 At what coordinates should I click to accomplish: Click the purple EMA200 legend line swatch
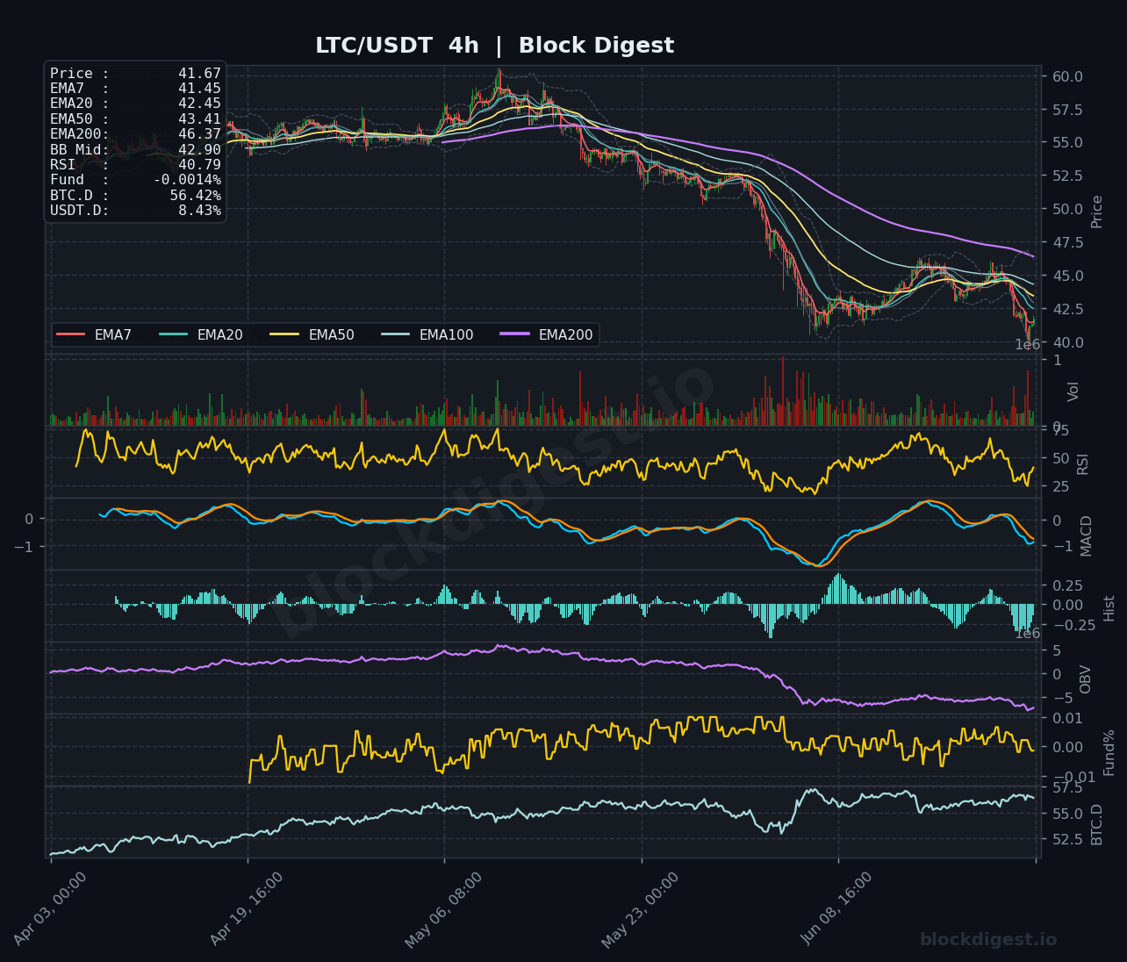coord(515,334)
